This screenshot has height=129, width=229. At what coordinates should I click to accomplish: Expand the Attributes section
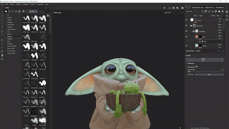pos(191,63)
